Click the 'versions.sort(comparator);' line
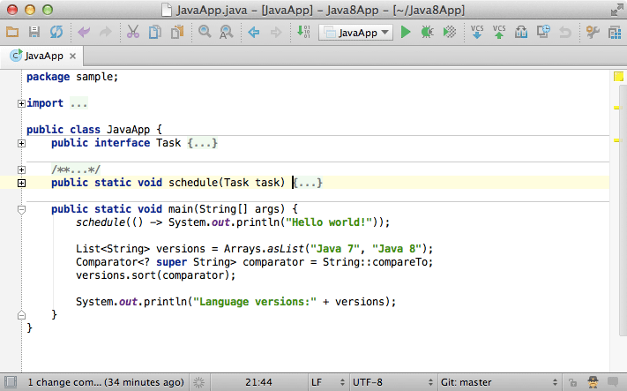This screenshot has height=391, width=627. click(155, 275)
